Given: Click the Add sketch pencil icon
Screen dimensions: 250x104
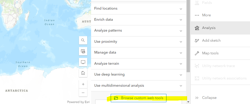Looking at the screenshot, I should (x=197, y=41).
